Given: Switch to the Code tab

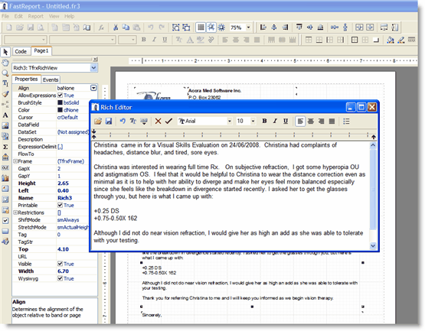Looking at the screenshot, I should click(x=21, y=51).
